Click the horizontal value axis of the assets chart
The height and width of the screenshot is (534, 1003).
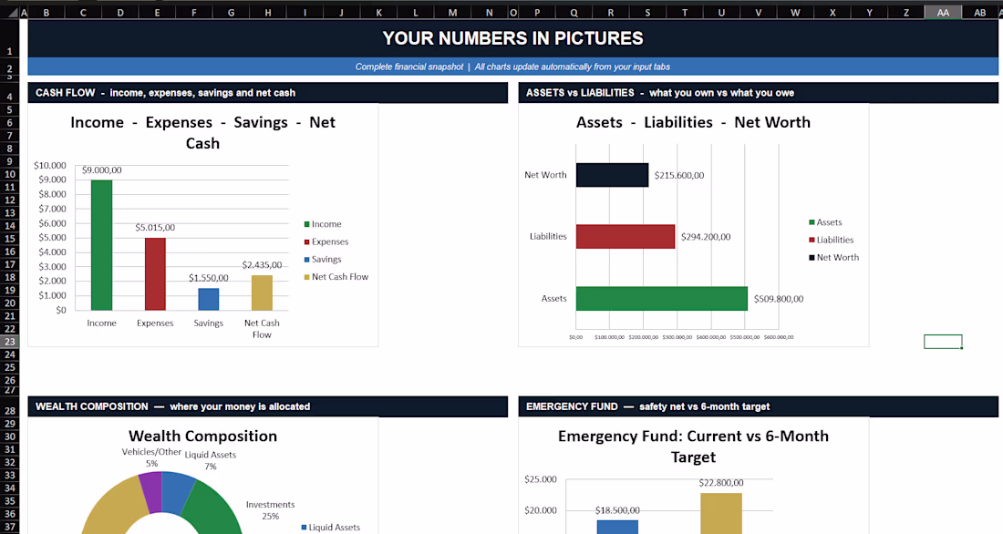[x=681, y=337]
